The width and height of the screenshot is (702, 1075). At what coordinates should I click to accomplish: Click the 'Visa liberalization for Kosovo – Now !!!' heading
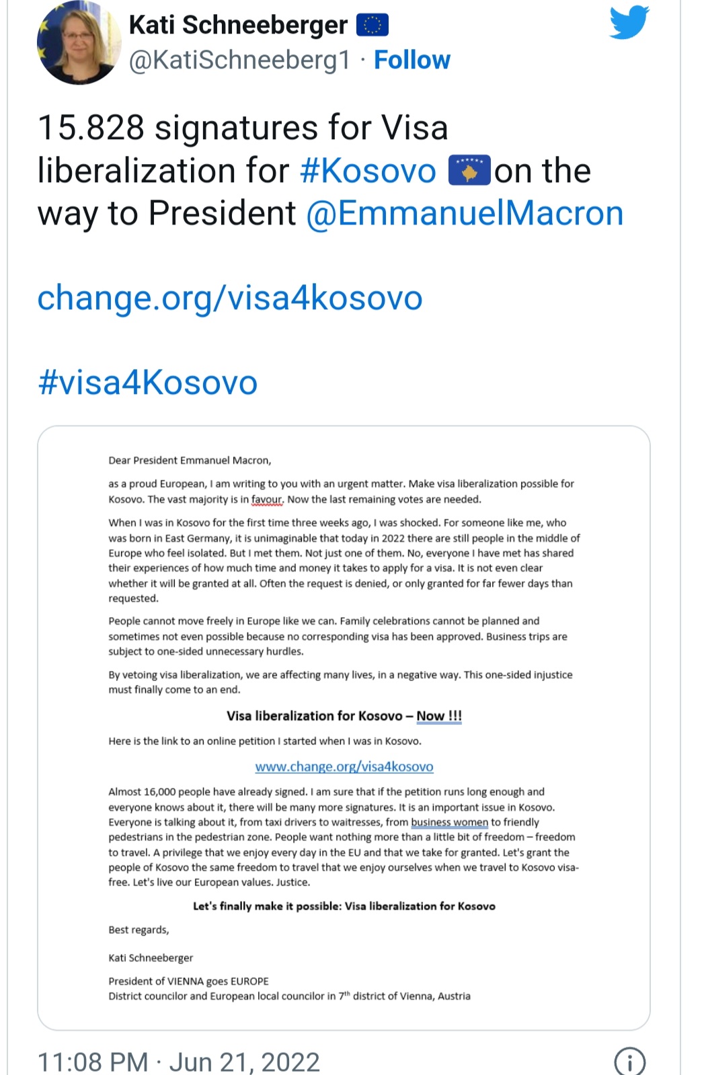pos(344,716)
